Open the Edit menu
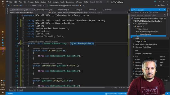This screenshot has height=95, width=170. click(x=15, y=2)
